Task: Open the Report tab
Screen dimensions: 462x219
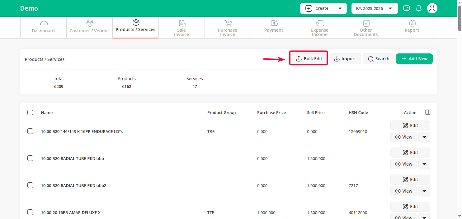Action: click(x=412, y=27)
